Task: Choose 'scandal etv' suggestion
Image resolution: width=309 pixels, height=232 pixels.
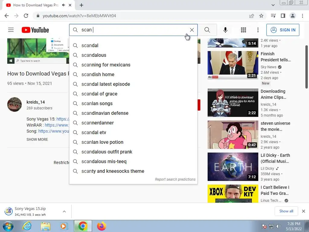Action: [133, 133]
